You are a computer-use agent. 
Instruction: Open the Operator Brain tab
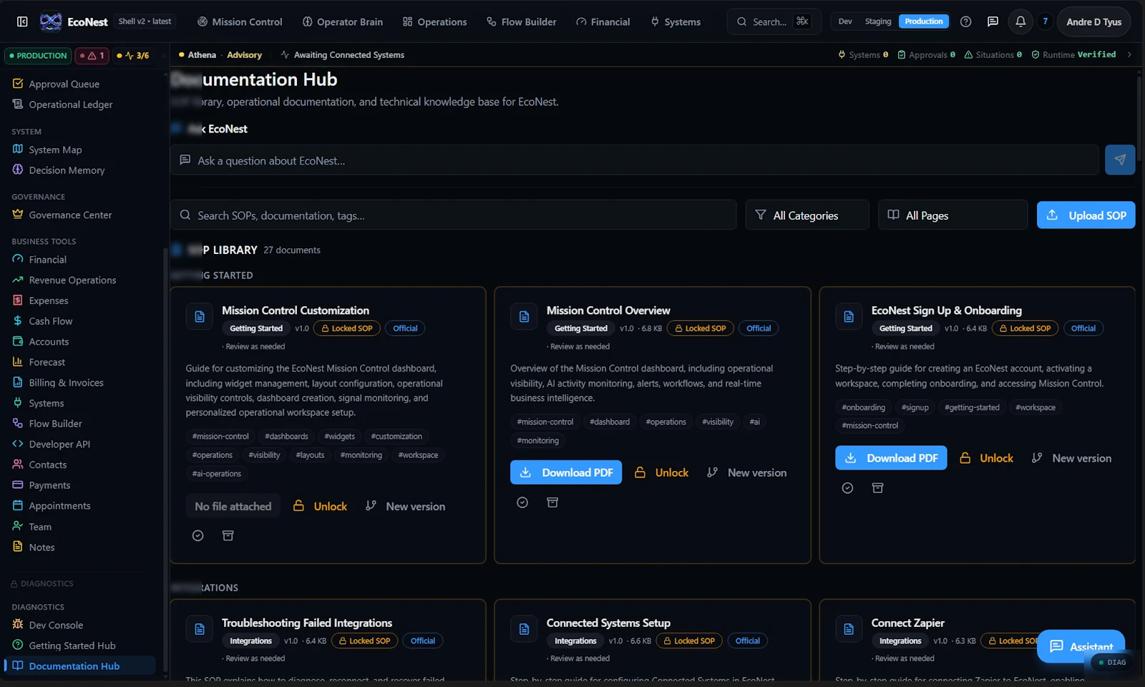coord(342,21)
